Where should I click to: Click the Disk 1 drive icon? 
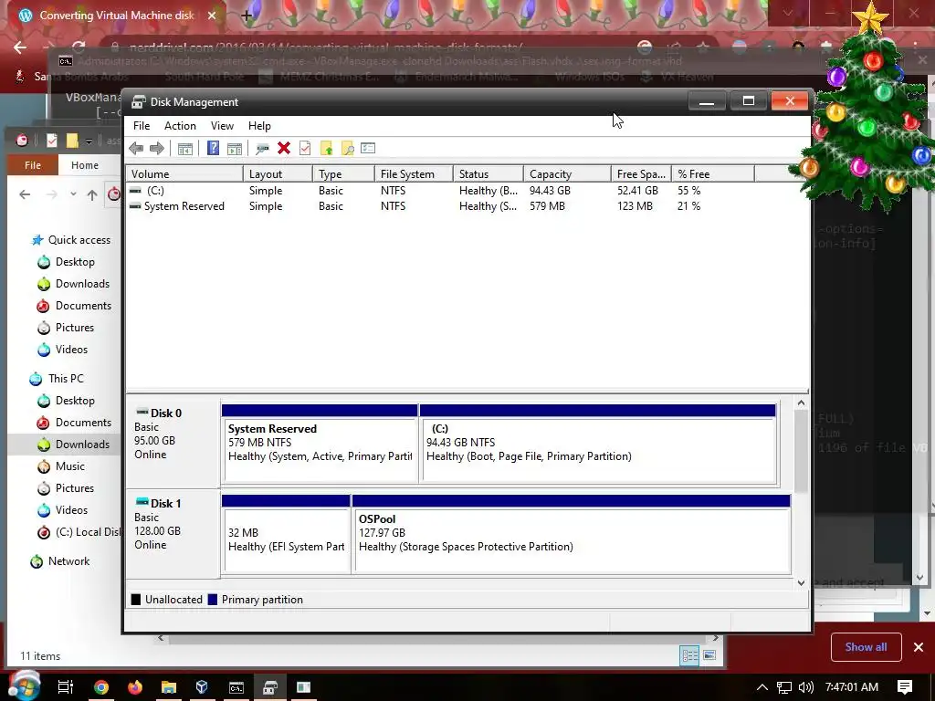point(142,503)
